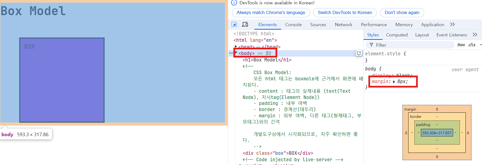This screenshot has width=482, height=165.
Task: Click the purple BOX element on the page
Action: coord(62,80)
